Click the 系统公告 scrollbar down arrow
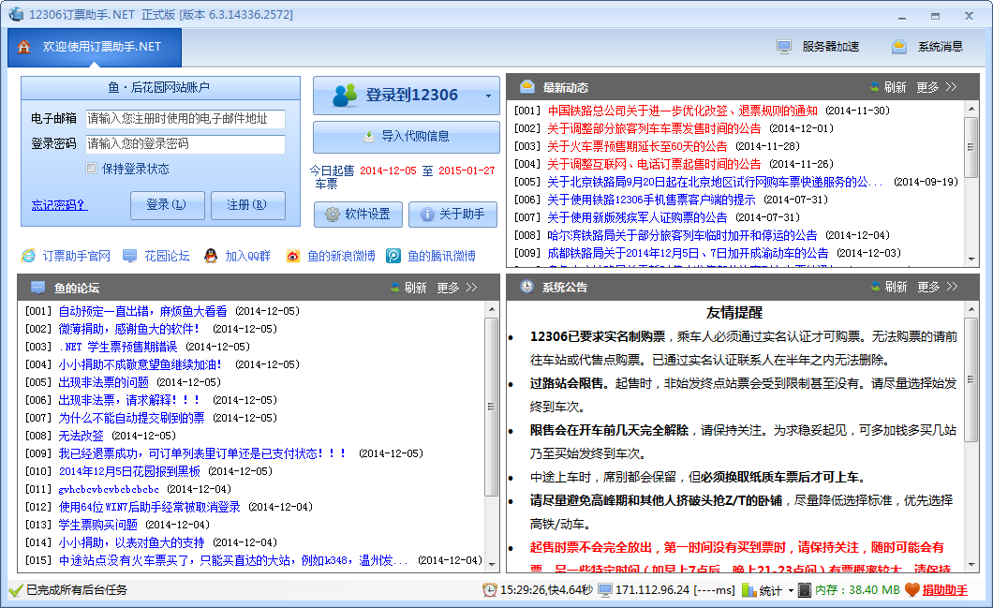Image resolution: width=993 pixels, height=608 pixels. tap(971, 566)
